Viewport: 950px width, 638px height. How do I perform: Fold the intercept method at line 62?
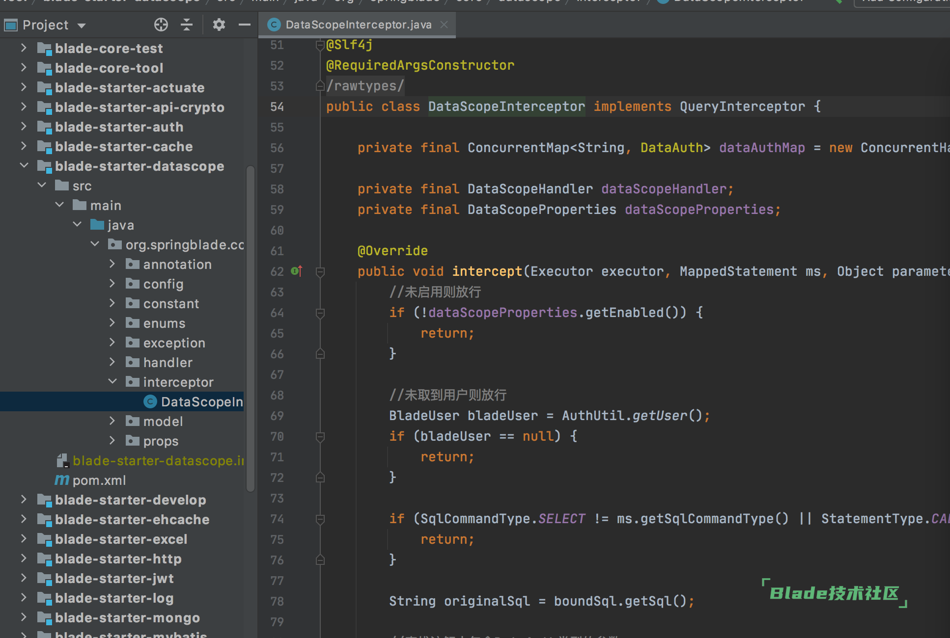click(320, 271)
